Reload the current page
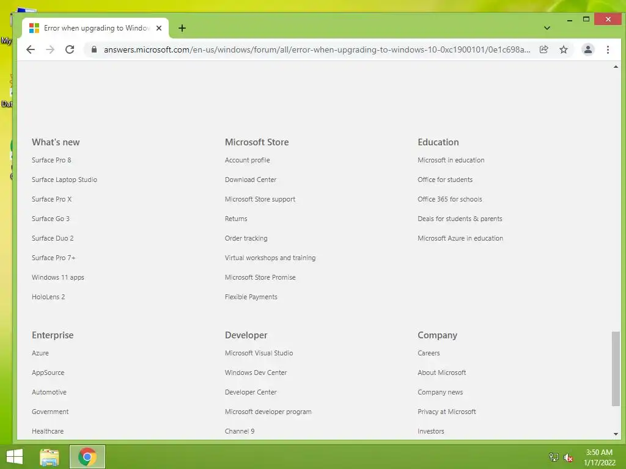The image size is (626, 469). pyautogui.click(x=70, y=49)
